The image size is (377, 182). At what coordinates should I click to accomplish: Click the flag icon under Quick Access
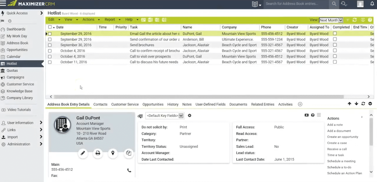(x=3, y=21)
